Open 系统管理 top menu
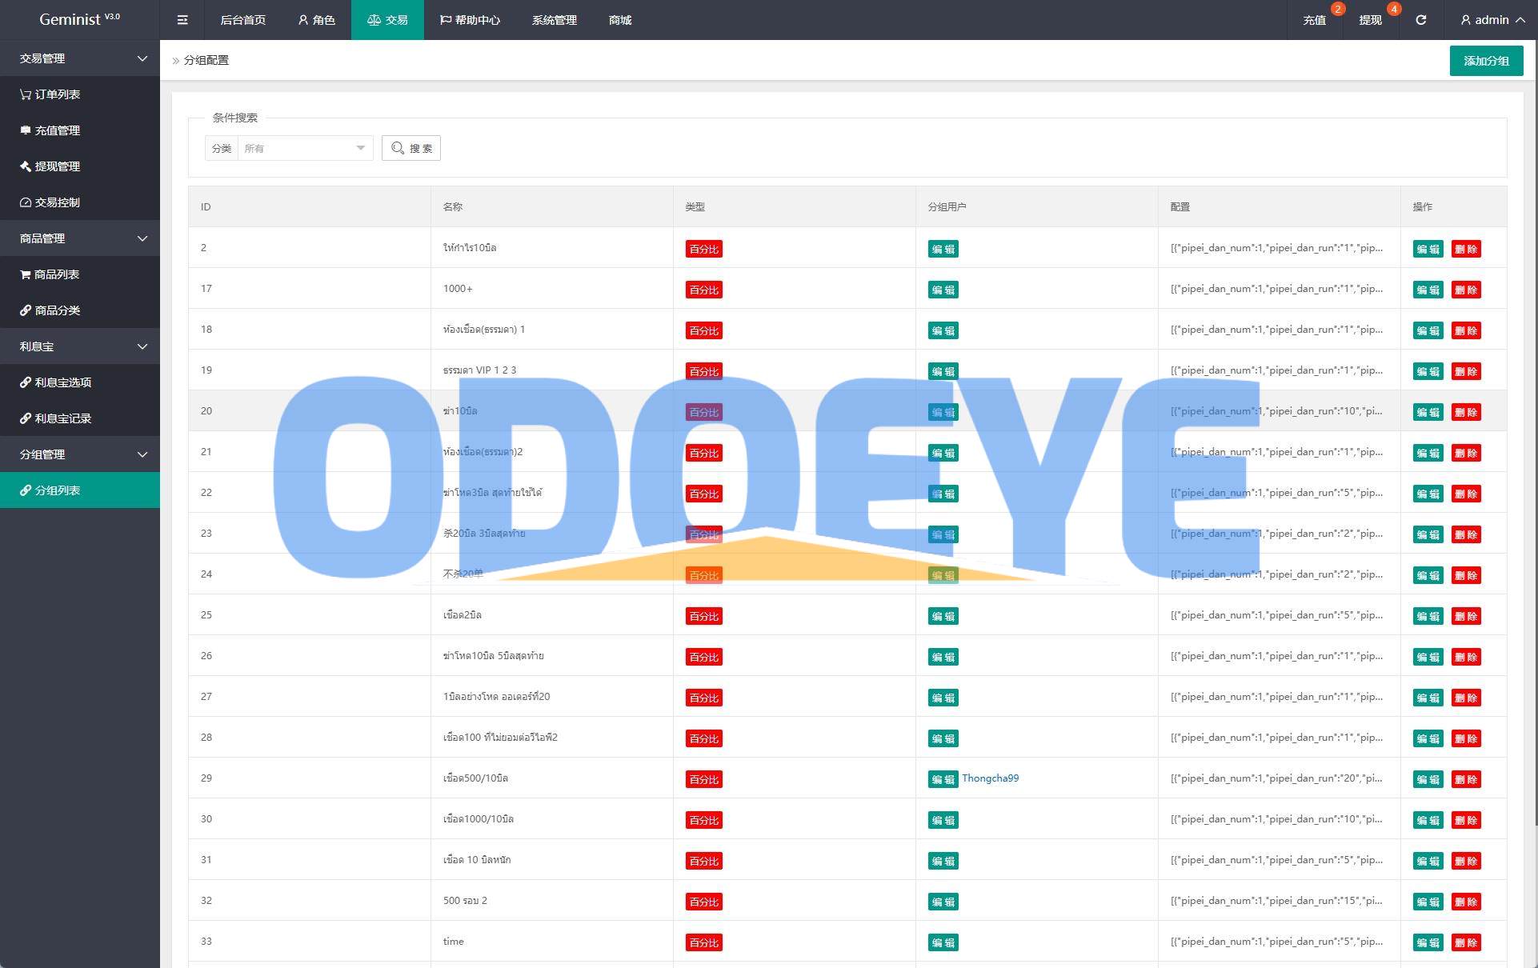The image size is (1538, 968). point(554,20)
